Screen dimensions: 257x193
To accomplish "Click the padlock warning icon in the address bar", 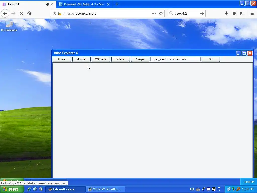I will tap(59, 13).
